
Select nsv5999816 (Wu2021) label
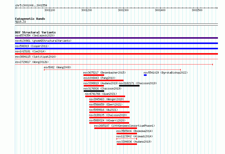click(103, 110)
